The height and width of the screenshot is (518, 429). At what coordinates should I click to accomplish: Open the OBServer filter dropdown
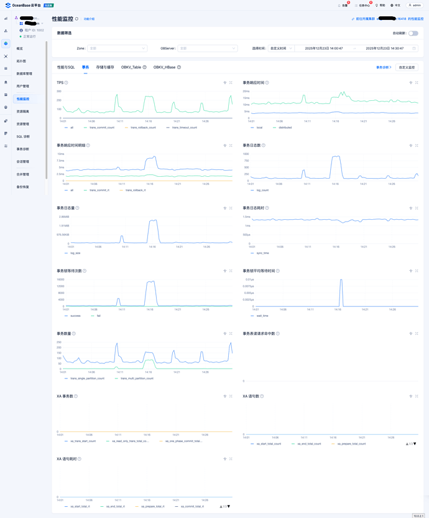click(207, 48)
